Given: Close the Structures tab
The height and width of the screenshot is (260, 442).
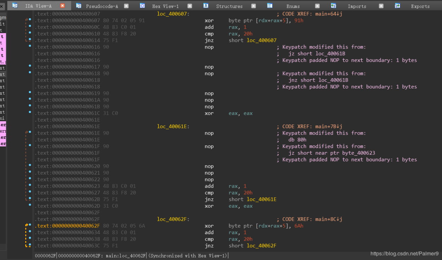Looking at the screenshot, I should [253, 6].
